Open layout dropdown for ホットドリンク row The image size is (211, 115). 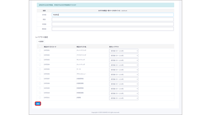pos(124,51)
